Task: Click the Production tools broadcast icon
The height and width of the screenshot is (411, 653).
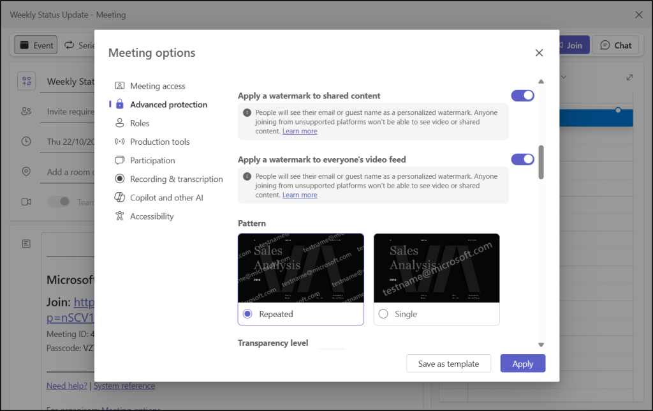Action: click(x=119, y=141)
